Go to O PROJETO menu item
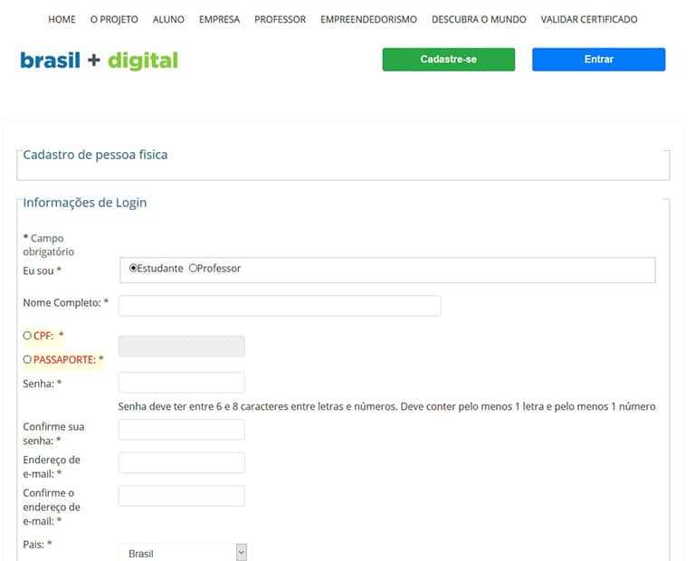 pos(114,19)
